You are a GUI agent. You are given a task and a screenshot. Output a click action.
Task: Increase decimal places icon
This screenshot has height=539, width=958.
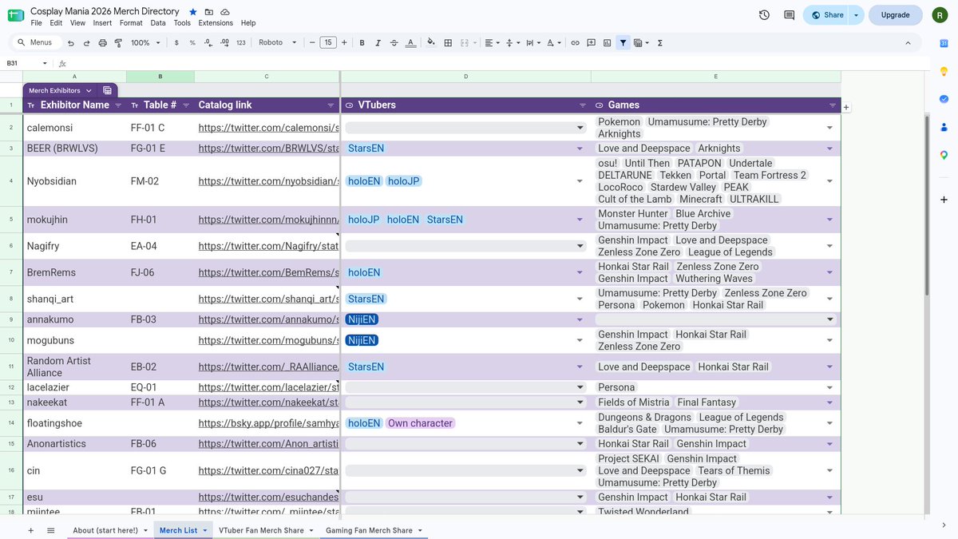click(224, 42)
